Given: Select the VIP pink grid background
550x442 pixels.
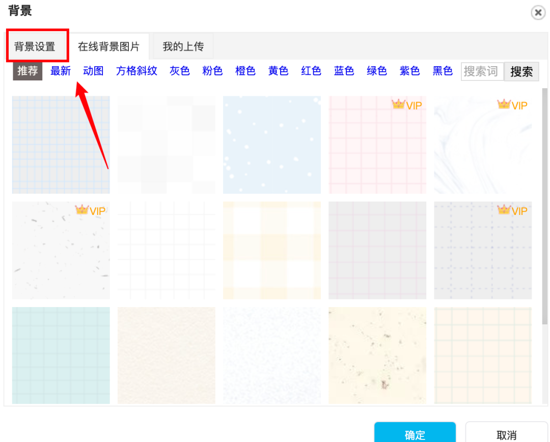Looking at the screenshot, I should click(x=377, y=145).
